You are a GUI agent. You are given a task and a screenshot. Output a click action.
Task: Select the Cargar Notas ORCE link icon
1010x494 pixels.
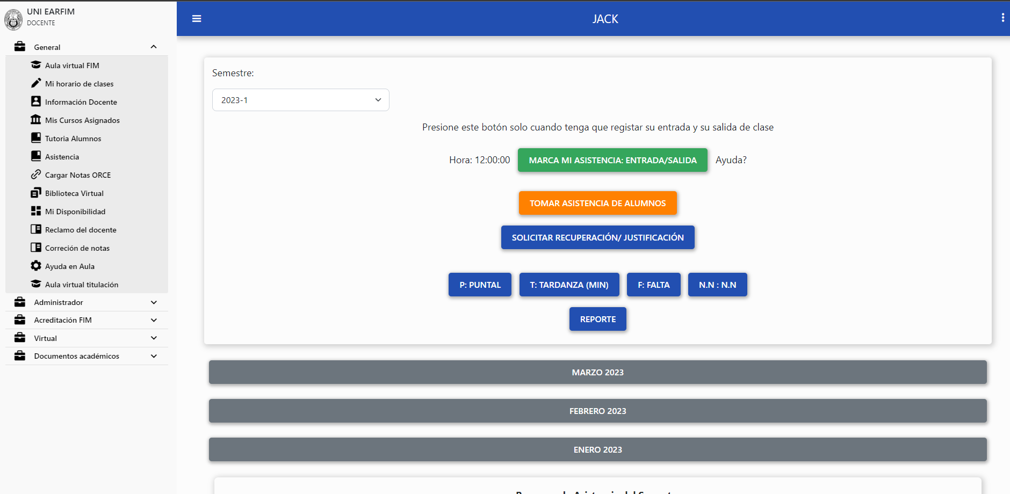[36, 175]
